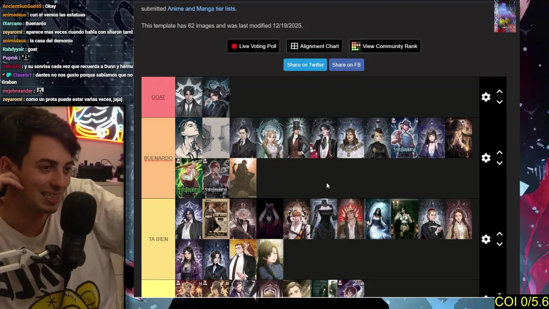Viewport: 549px width, 309px height.
Task: Click the Community Rank colored grid icon
Action: point(356,46)
